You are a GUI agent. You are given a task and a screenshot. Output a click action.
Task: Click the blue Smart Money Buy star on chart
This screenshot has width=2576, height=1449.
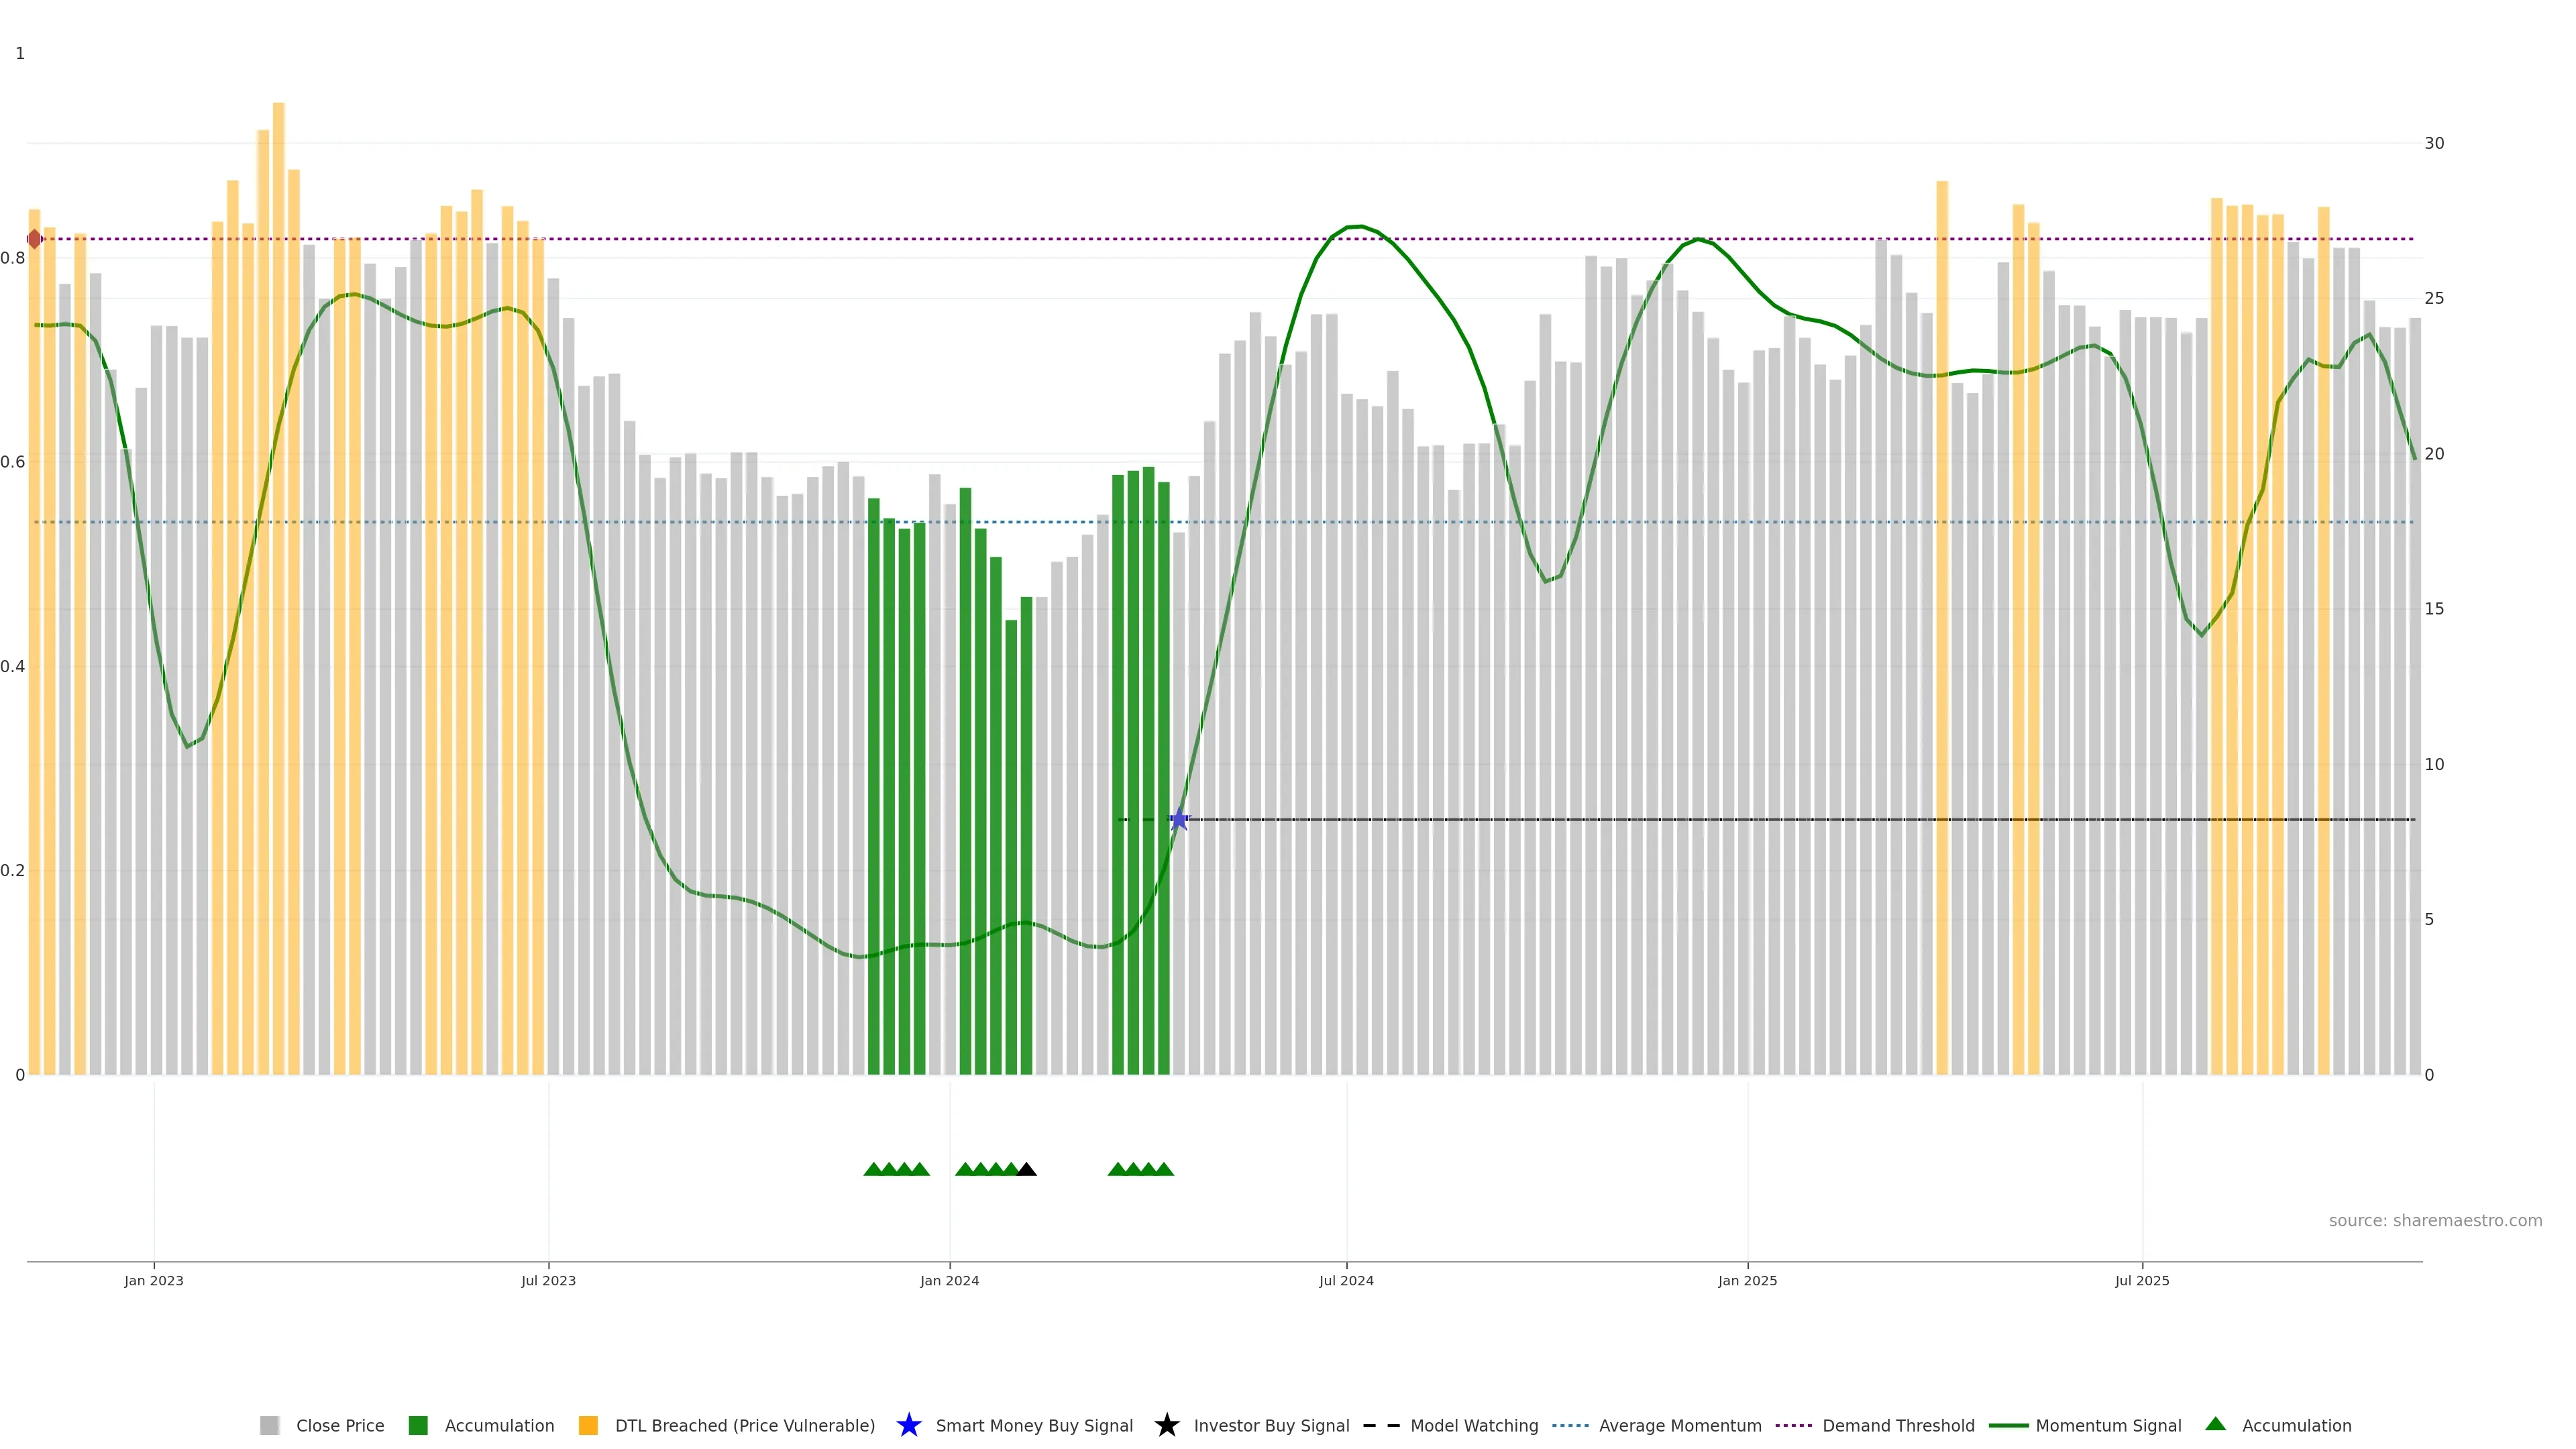click(1179, 820)
